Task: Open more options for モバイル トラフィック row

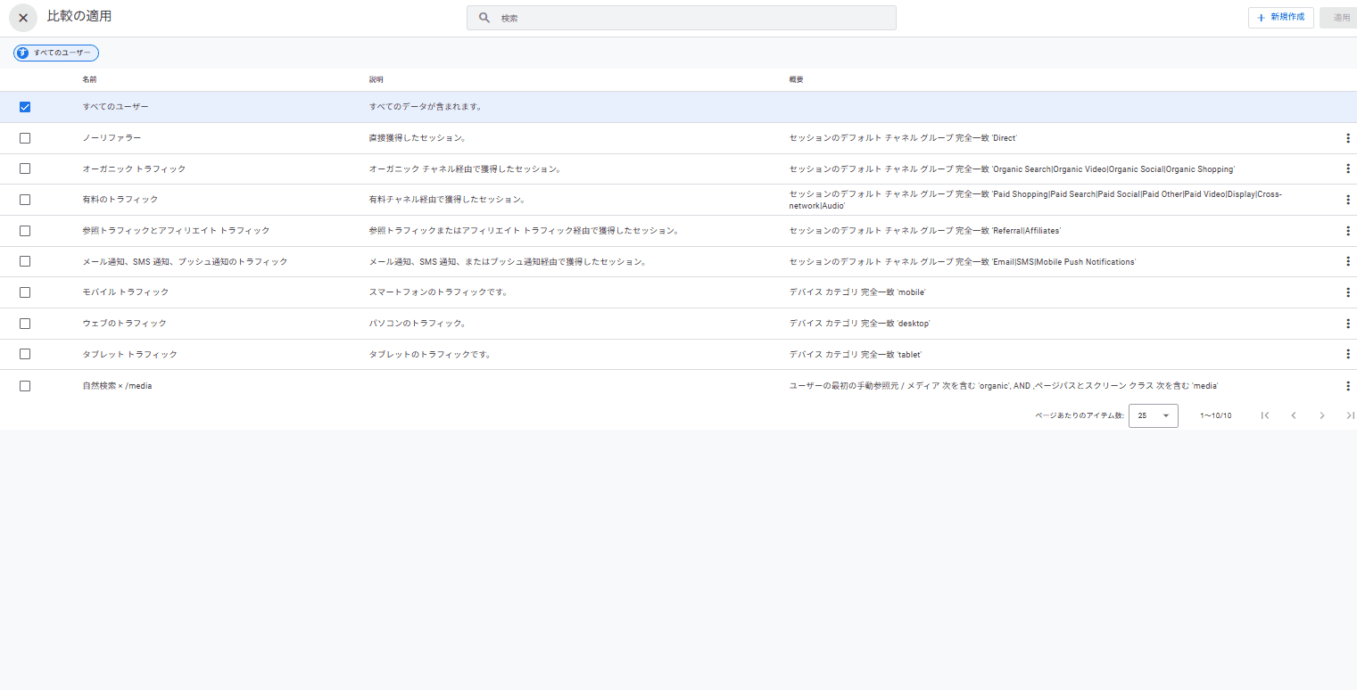Action: tap(1347, 292)
